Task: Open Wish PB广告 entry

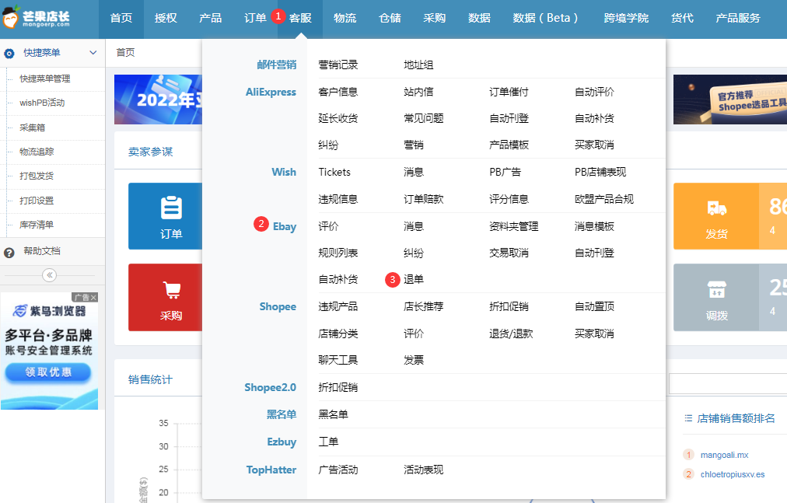Action: click(505, 172)
